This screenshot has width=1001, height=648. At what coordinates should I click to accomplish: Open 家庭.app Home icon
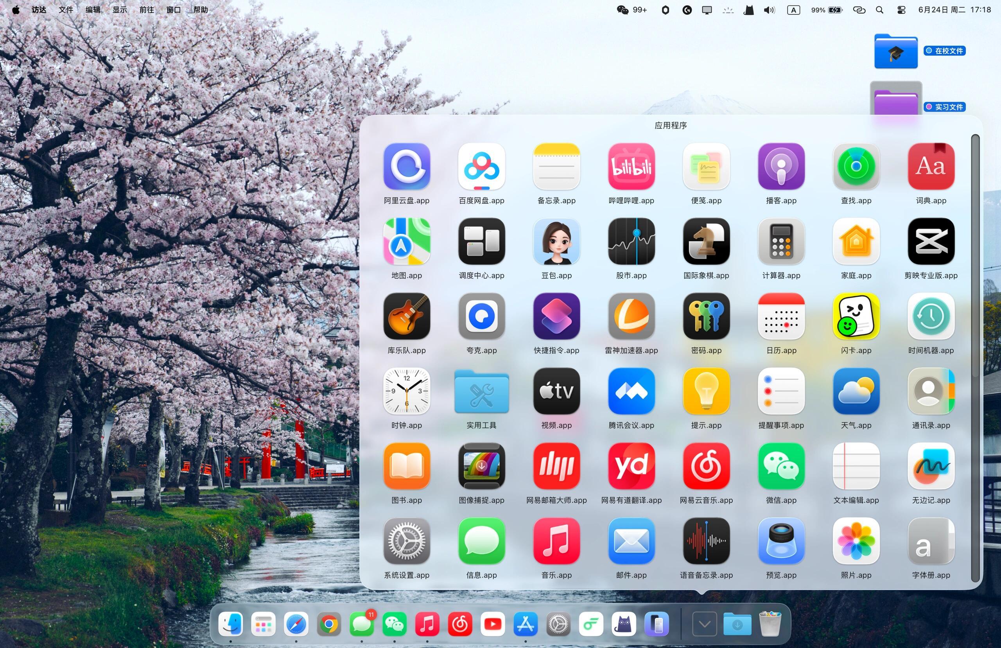pyautogui.click(x=856, y=242)
